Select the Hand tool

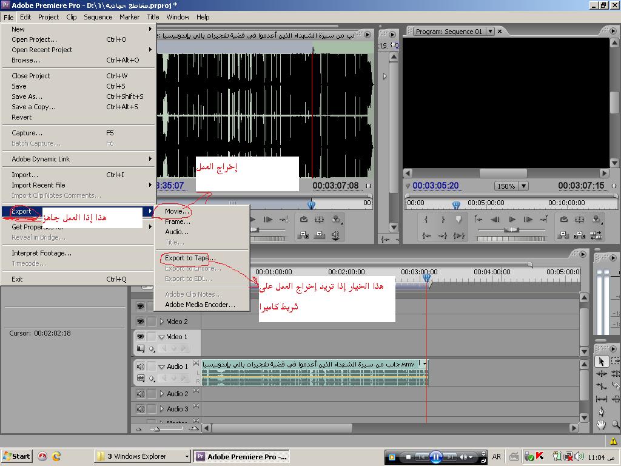click(x=601, y=425)
